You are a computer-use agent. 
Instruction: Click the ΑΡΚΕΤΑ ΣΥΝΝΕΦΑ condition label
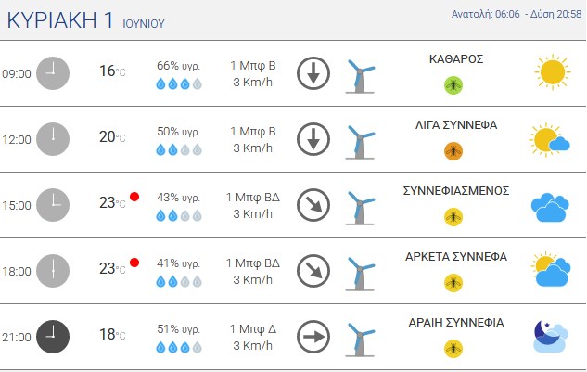click(x=456, y=257)
